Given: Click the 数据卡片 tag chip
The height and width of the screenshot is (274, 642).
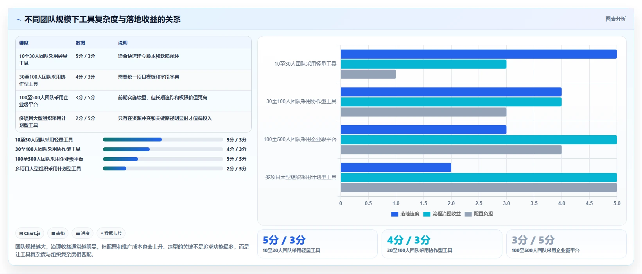Looking at the screenshot, I should (111, 233).
